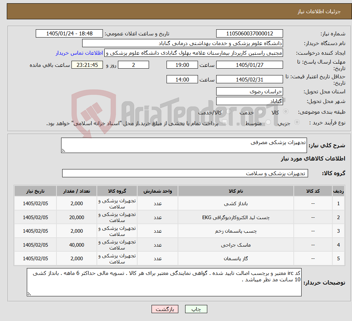Screen dimensions: 352x321
Task: Click unit عدد in چسب پانسمان زخم row
Action: coord(158,231)
